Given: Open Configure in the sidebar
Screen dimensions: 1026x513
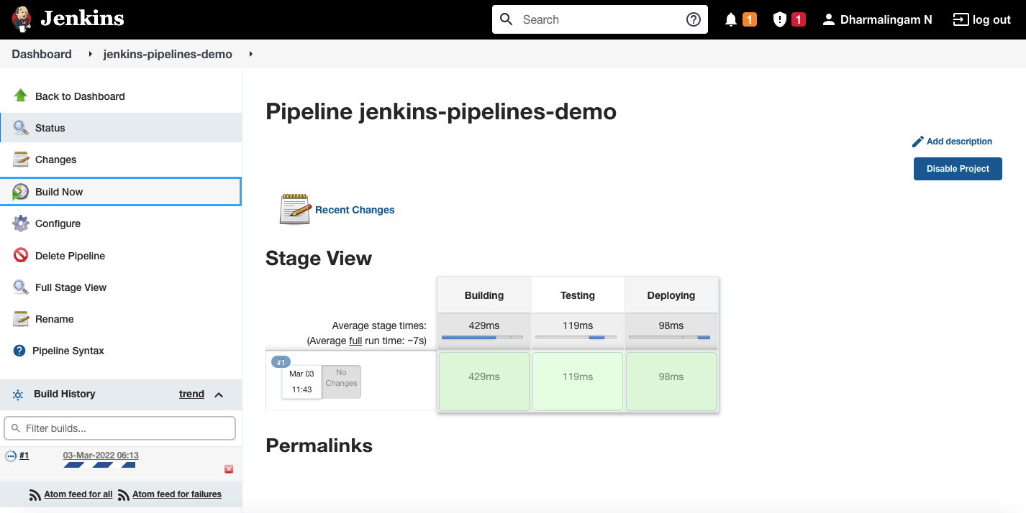Looking at the screenshot, I should [58, 223].
